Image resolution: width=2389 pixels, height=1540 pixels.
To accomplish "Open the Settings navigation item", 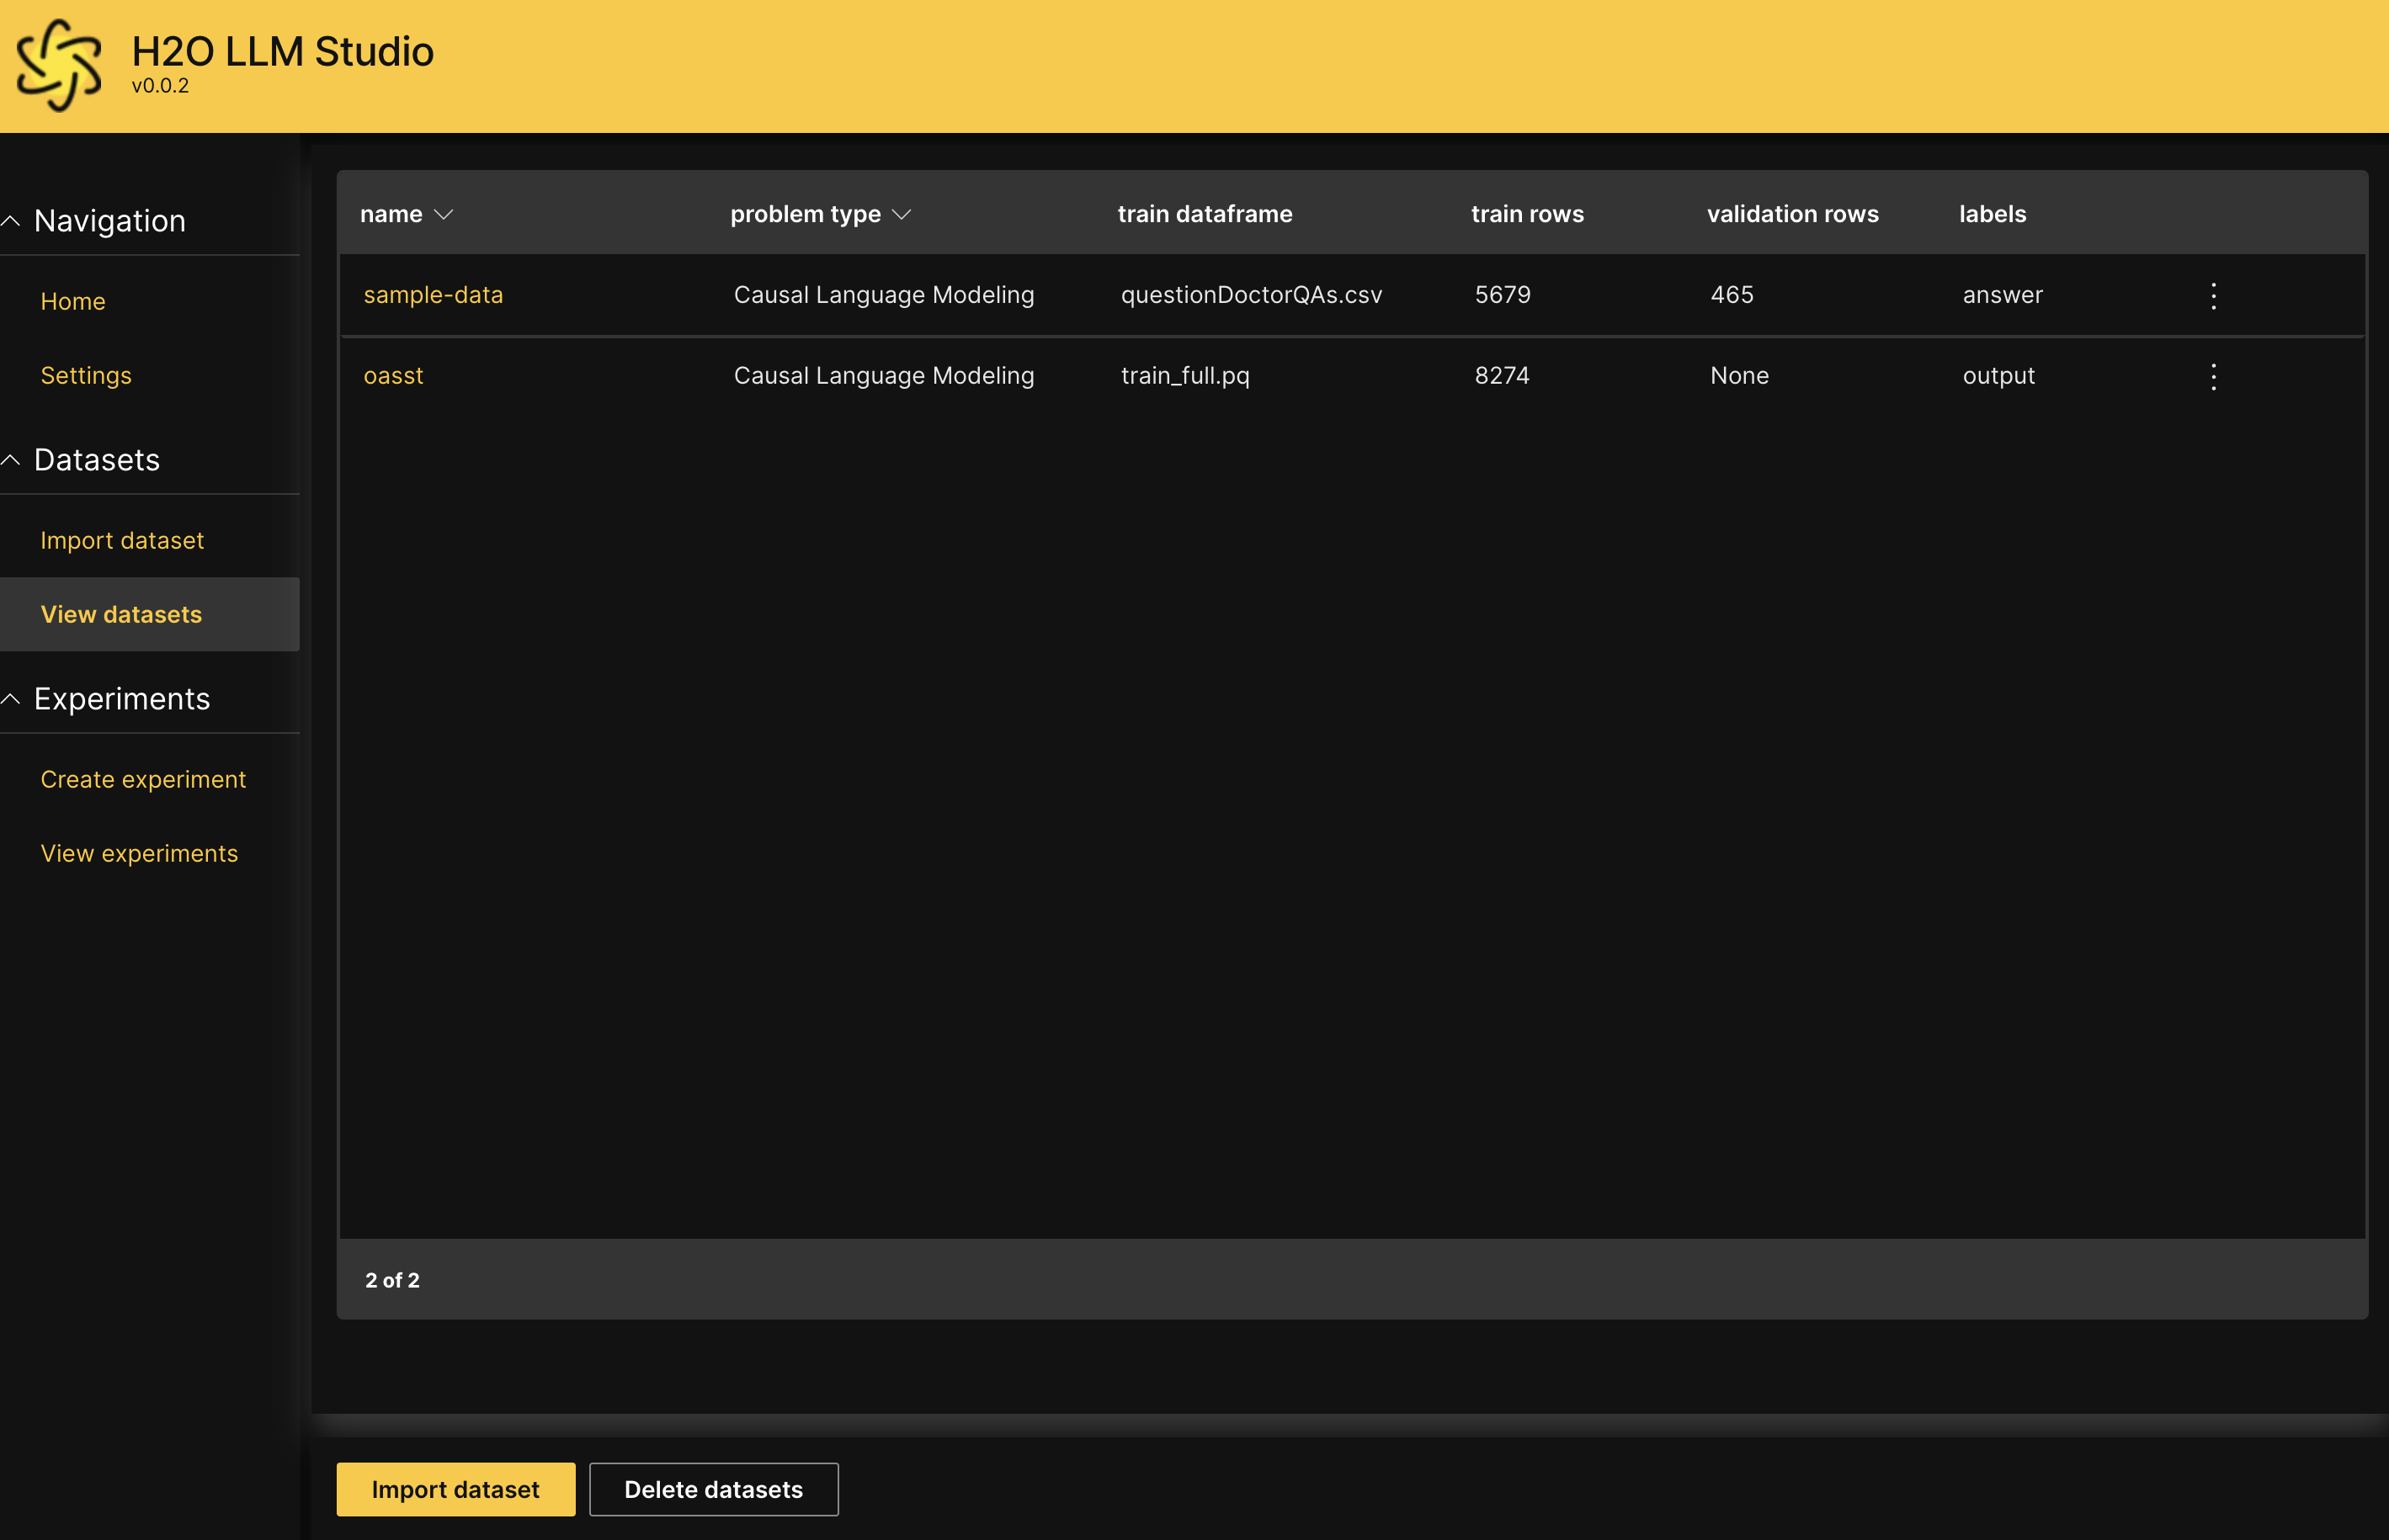I will pos(85,374).
